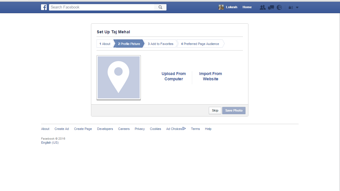Open the Terms footer link
Viewport: 340px width, 191px height.
[x=195, y=129]
